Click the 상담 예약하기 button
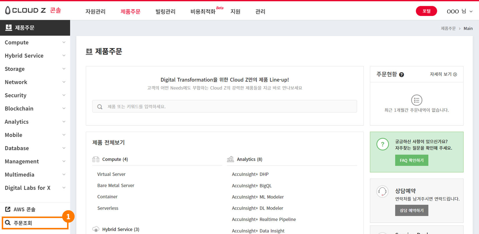The image size is (479, 234). [x=412, y=210]
